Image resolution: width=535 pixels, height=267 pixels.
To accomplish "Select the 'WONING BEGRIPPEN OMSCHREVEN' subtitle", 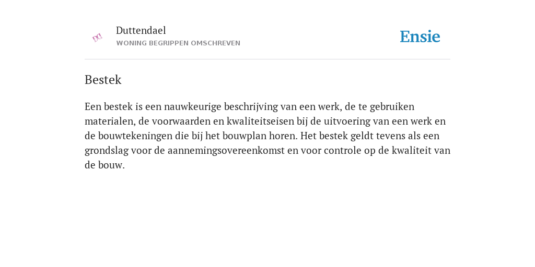I will point(178,43).
